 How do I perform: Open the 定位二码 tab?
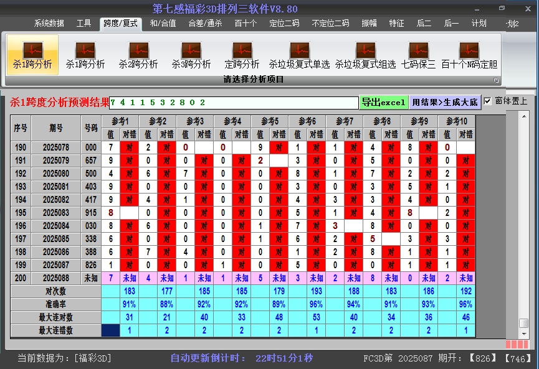tap(284, 24)
